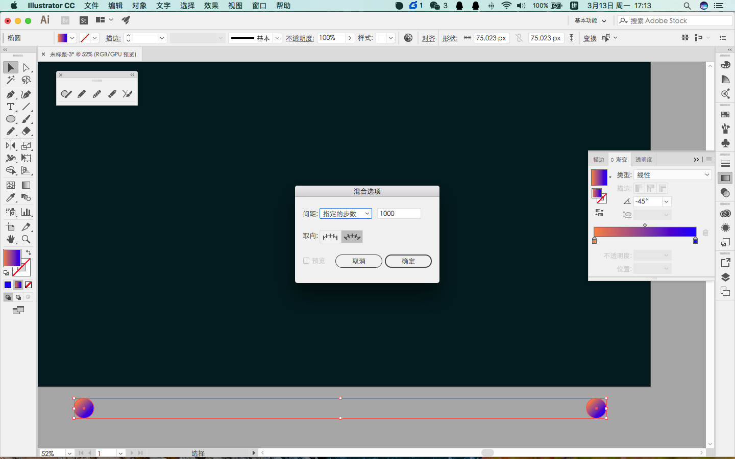Select the Hand pan tool
This screenshot has height=459, width=735.
pyautogui.click(x=11, y=239)
